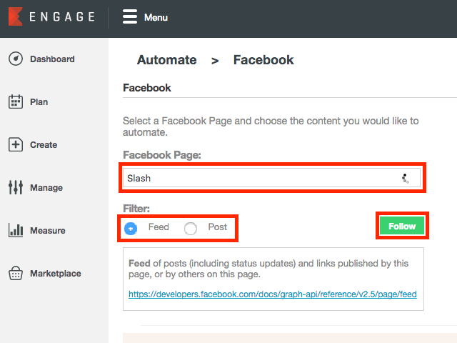The height and width of the screenshot is (343, 457).
Task: Go to Plan section
Action: click(x=39, y=102)
